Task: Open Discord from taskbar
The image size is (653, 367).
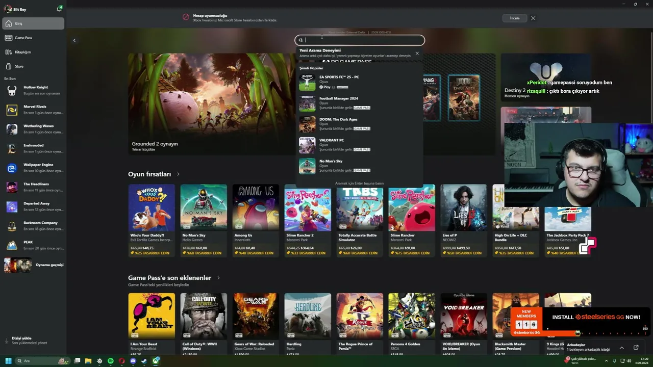Action: pyautogui.click(x=133, y=361)
